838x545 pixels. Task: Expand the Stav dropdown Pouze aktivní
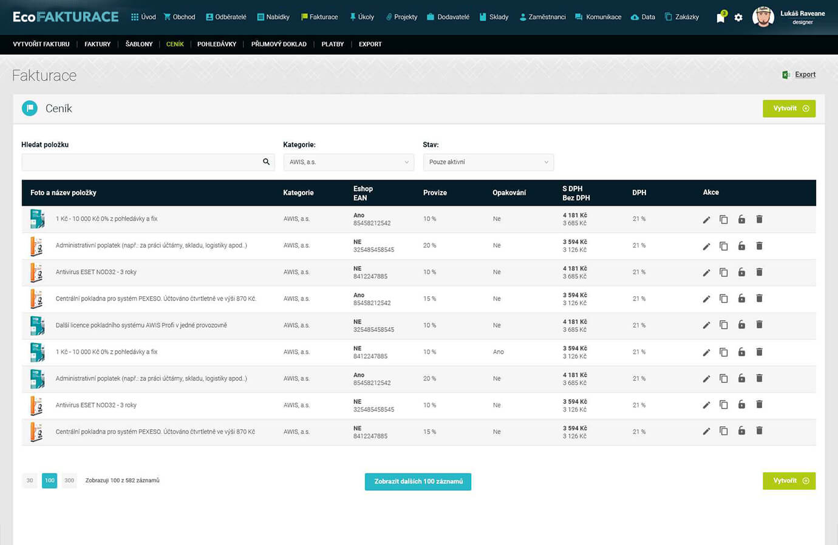[488, 162]
